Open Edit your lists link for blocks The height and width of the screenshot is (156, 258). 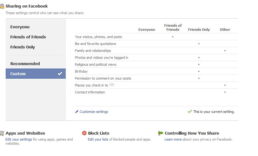tap(98, 139)
